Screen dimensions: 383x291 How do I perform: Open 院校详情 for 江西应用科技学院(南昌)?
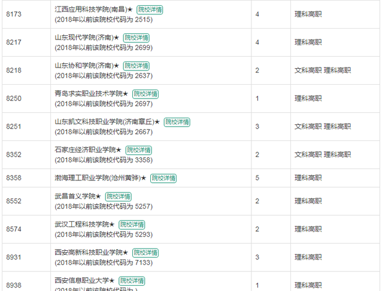point(150,10)
